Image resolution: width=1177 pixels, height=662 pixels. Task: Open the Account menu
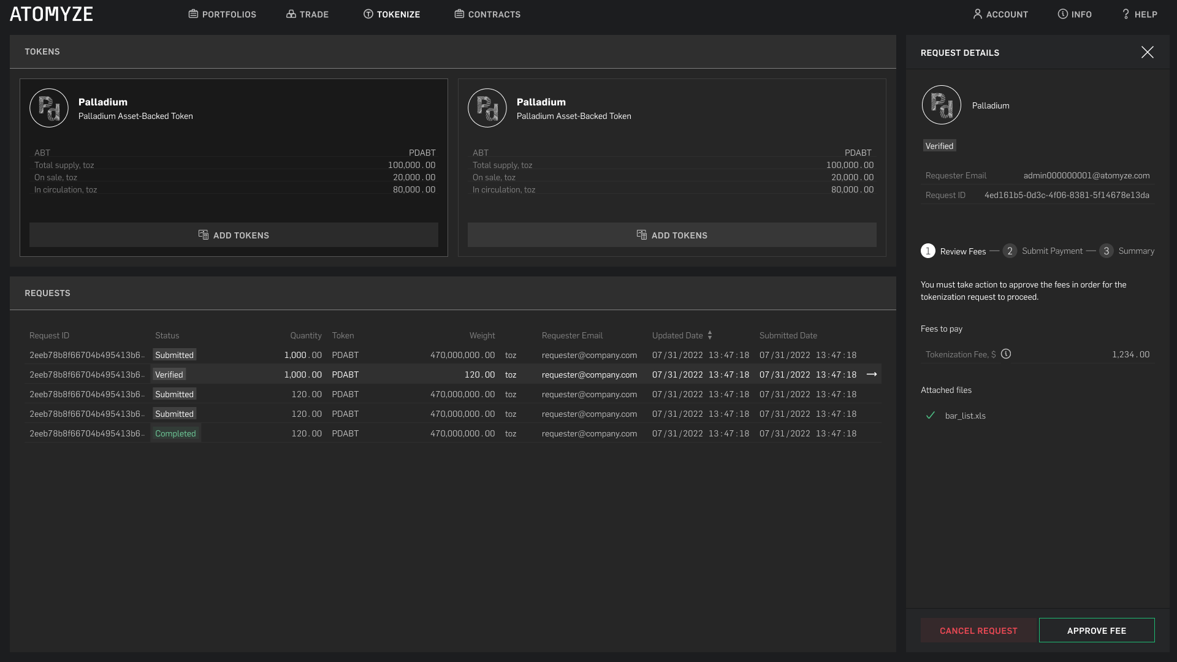pyautogui.click(x=1000, y=14)
